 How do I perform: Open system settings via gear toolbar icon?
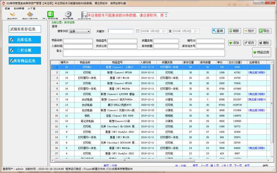68,14
